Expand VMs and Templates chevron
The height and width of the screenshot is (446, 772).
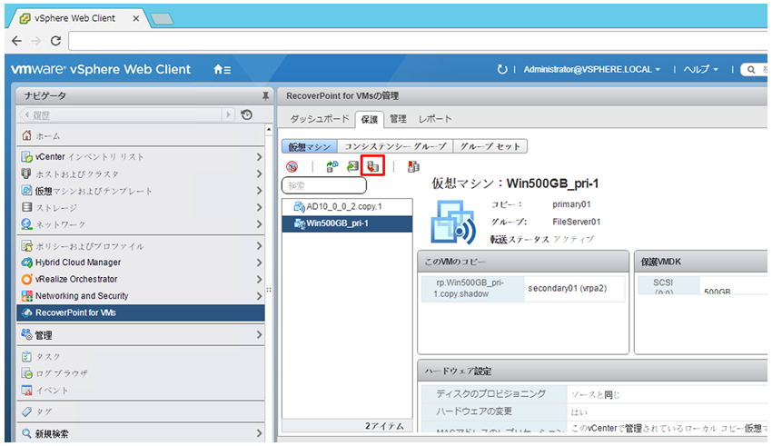259,191
